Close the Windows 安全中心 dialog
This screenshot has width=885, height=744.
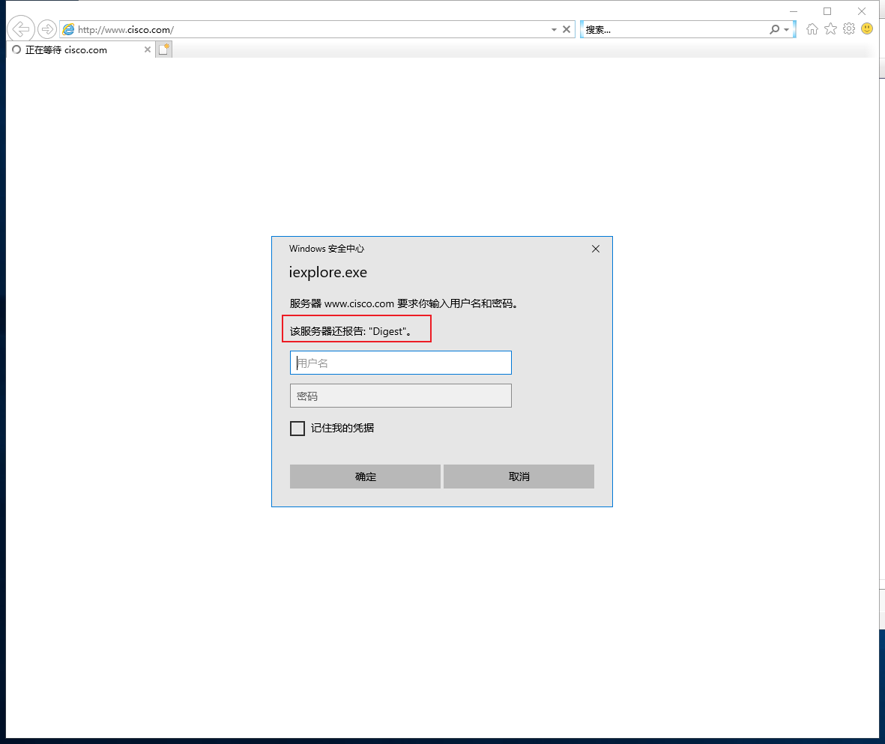(x=596, y=249)
